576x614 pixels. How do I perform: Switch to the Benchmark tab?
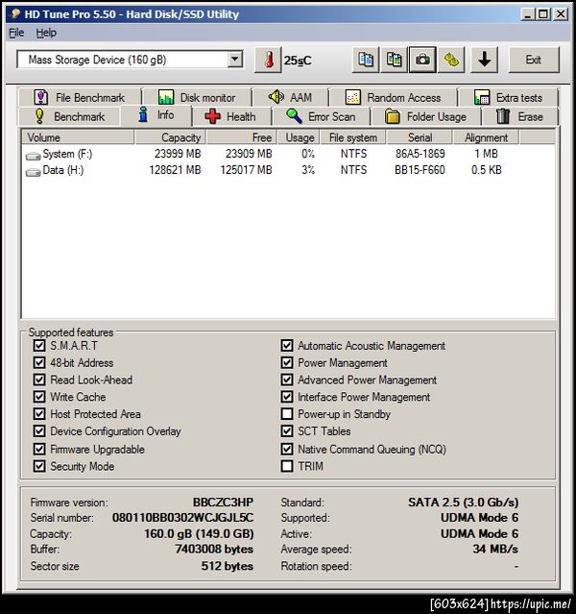click(x=70, y=116)
